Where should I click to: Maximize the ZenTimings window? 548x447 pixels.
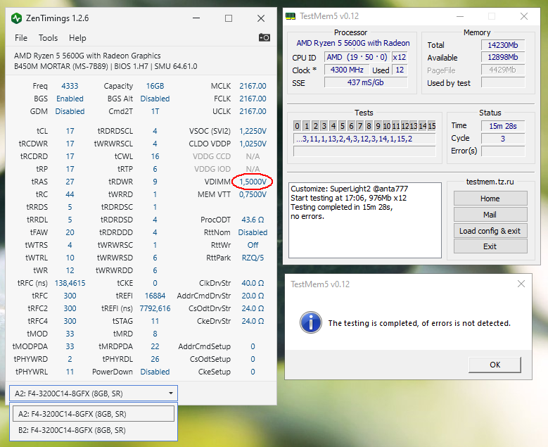click(x=229, y=18)
